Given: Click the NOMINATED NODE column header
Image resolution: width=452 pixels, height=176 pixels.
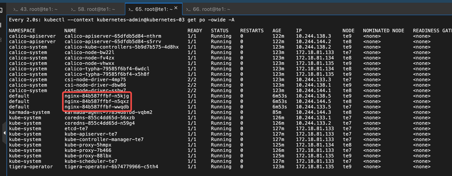Looking at the screenshot, I should point(383,31).
